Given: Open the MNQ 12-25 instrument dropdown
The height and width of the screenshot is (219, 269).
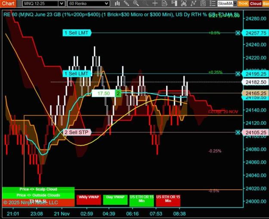Looking at the screenshot, I should (x=43, y=3).
